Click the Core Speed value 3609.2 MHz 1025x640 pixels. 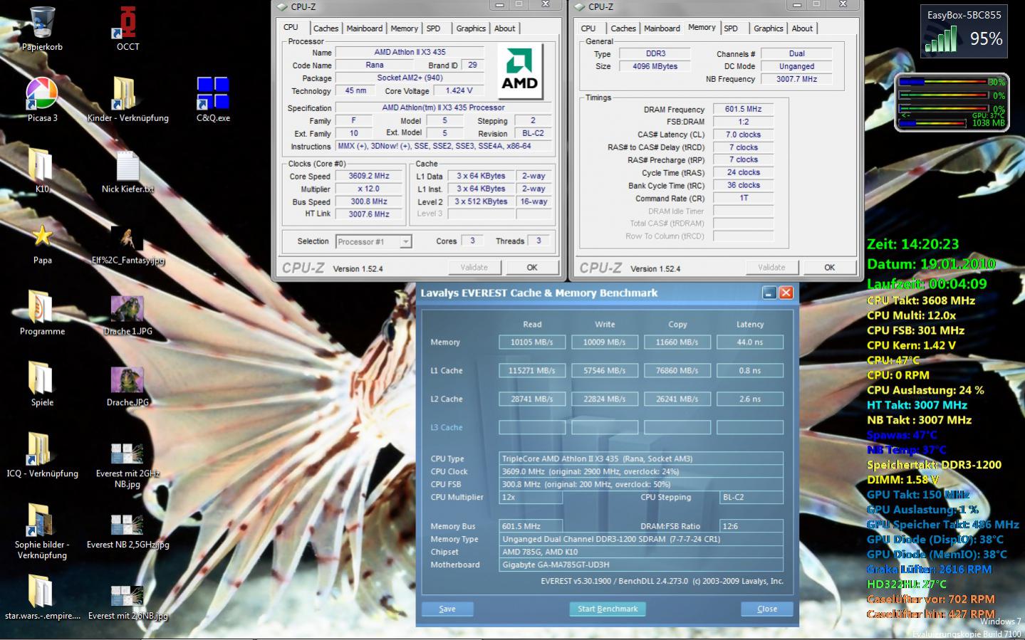pos(369,176)
